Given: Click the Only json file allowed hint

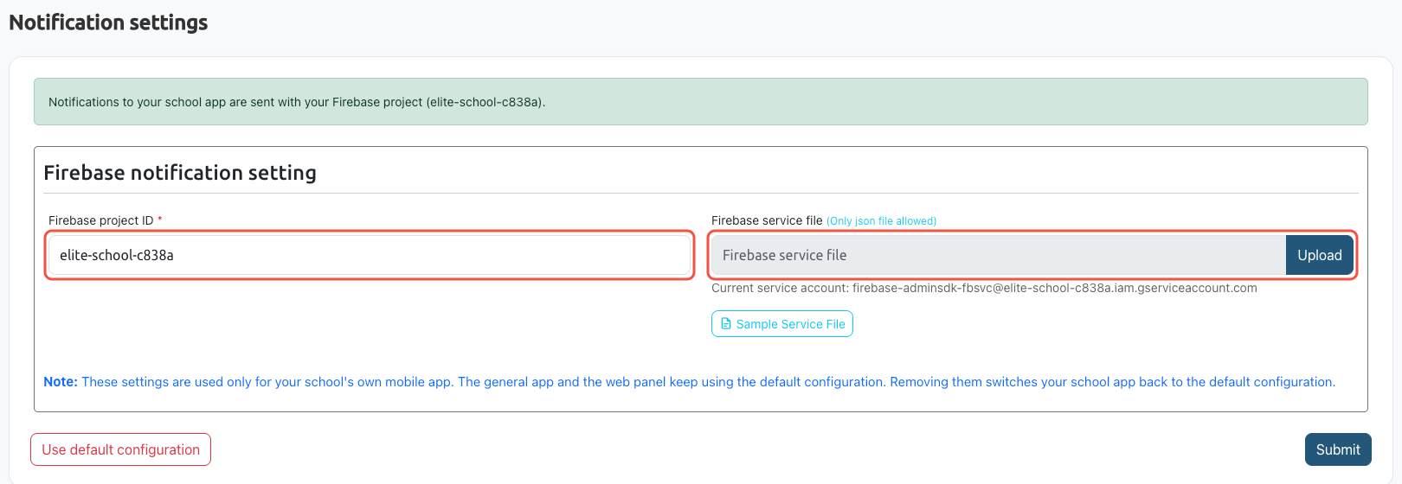Looking at the screenshot, I should [881, 221].
